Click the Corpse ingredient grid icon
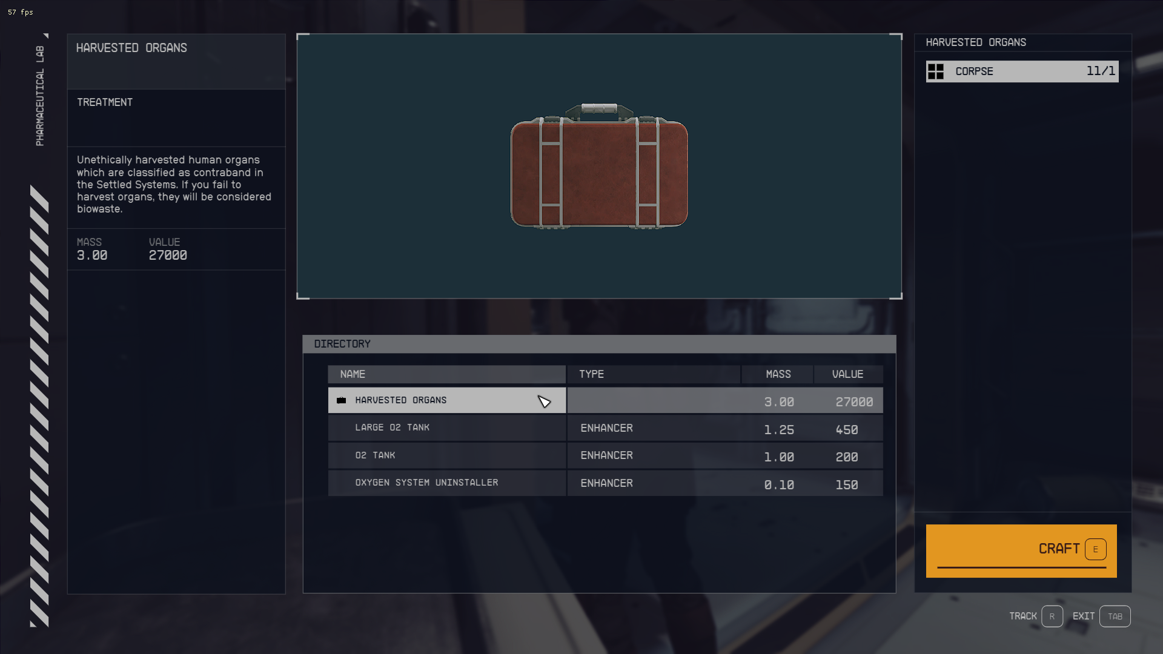 [x=936, y=71]
